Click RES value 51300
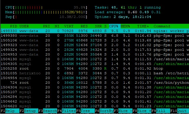 82,36
